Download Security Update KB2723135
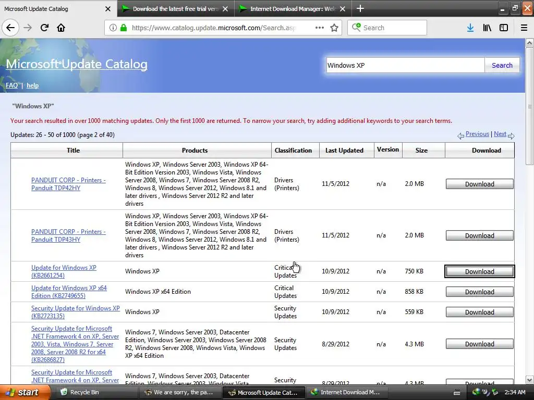 pos(480,312)
